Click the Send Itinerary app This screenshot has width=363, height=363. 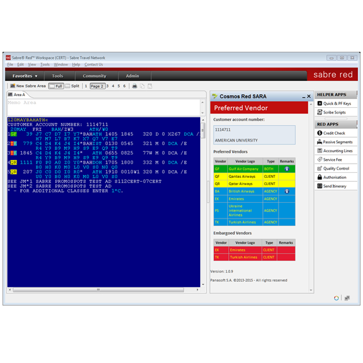334,186
